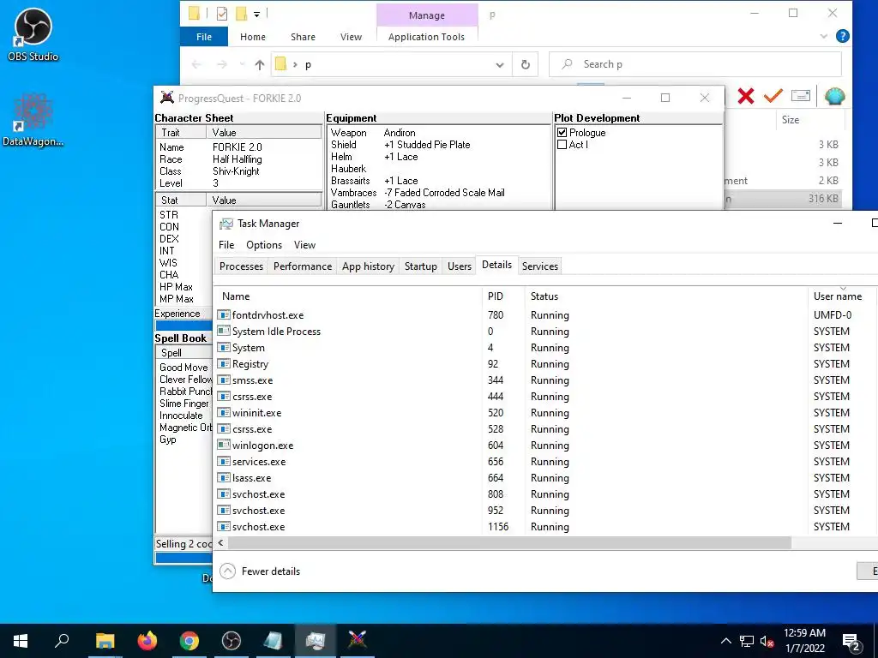Switch to Performance tab
This screenshot has width=878, height=658.
[303, 266]
